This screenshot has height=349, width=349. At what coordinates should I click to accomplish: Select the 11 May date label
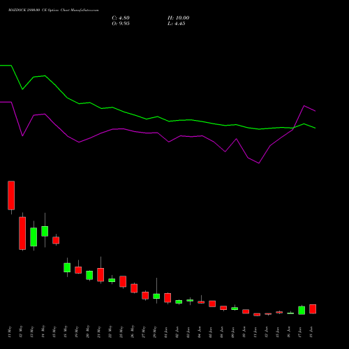[x=10, y=332]
